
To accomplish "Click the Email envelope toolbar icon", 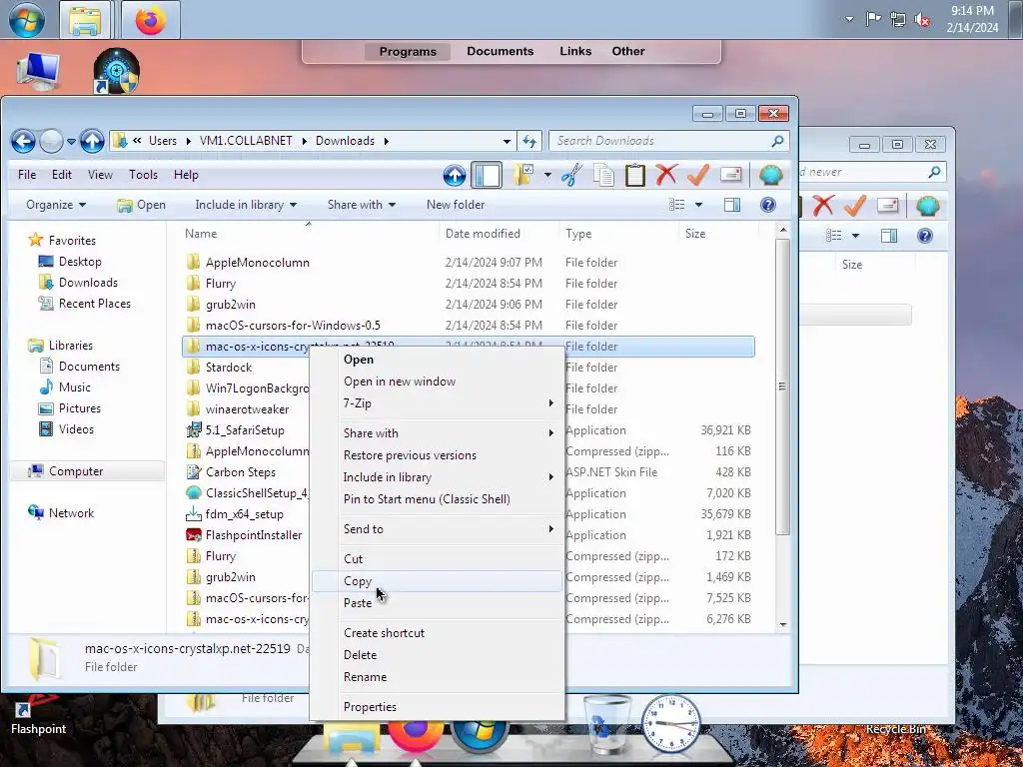I will (x=730, y=175).
